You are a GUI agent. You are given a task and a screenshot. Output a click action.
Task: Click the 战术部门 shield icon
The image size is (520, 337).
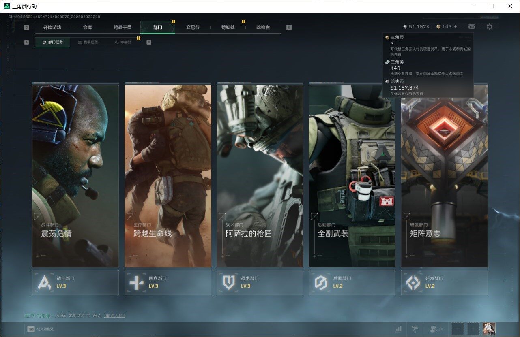pyautogui.click(x=229, y=282)
